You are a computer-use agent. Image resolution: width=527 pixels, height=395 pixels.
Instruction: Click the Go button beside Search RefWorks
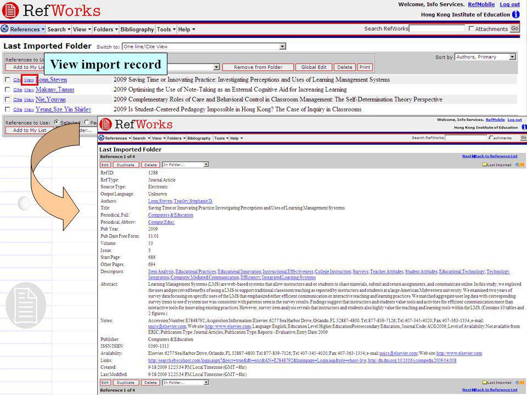pyautogui.click(x=515, y=29)
